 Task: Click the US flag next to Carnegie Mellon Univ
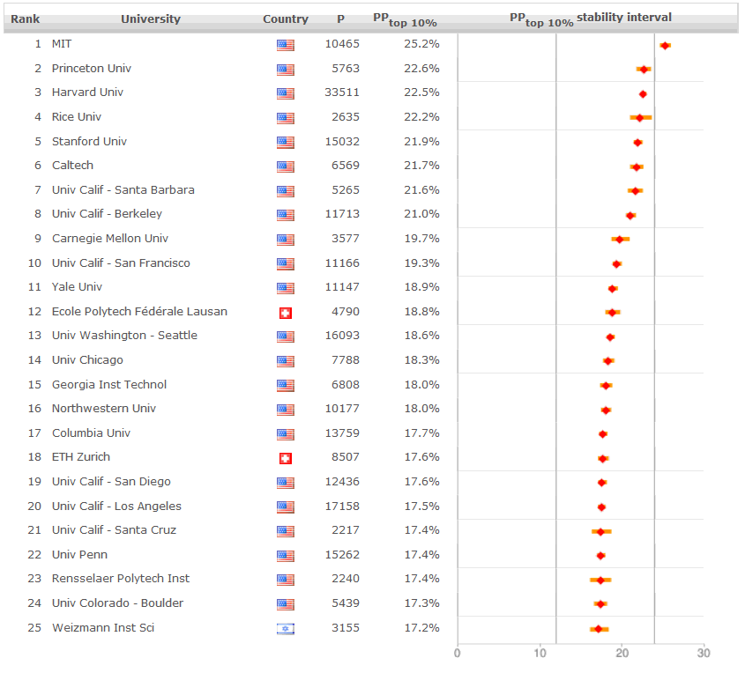pyautogui.click(x=285, y=240)
